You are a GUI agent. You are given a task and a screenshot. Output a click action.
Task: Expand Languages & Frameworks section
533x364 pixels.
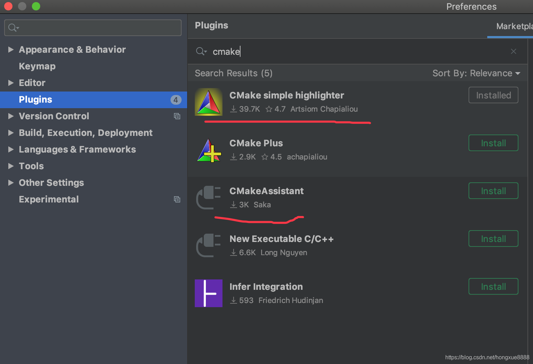coord(11,149)
